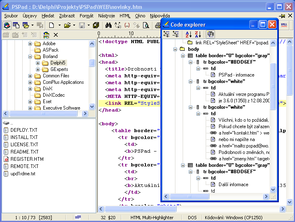The height and width of the screenshot is (222, 295).
Task: Click the binoculars Find icon
Action: point(108,25)
